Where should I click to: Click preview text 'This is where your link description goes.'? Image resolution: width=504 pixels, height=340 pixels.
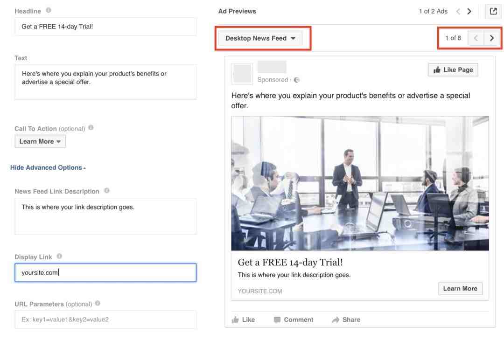tap(294, 275)
